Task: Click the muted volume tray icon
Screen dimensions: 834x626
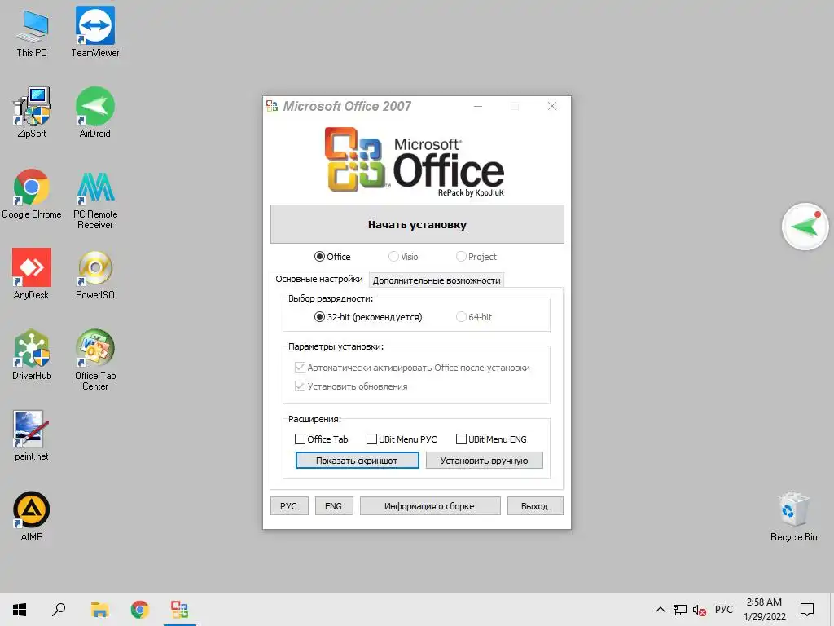Action: click(x=700, y=610)
